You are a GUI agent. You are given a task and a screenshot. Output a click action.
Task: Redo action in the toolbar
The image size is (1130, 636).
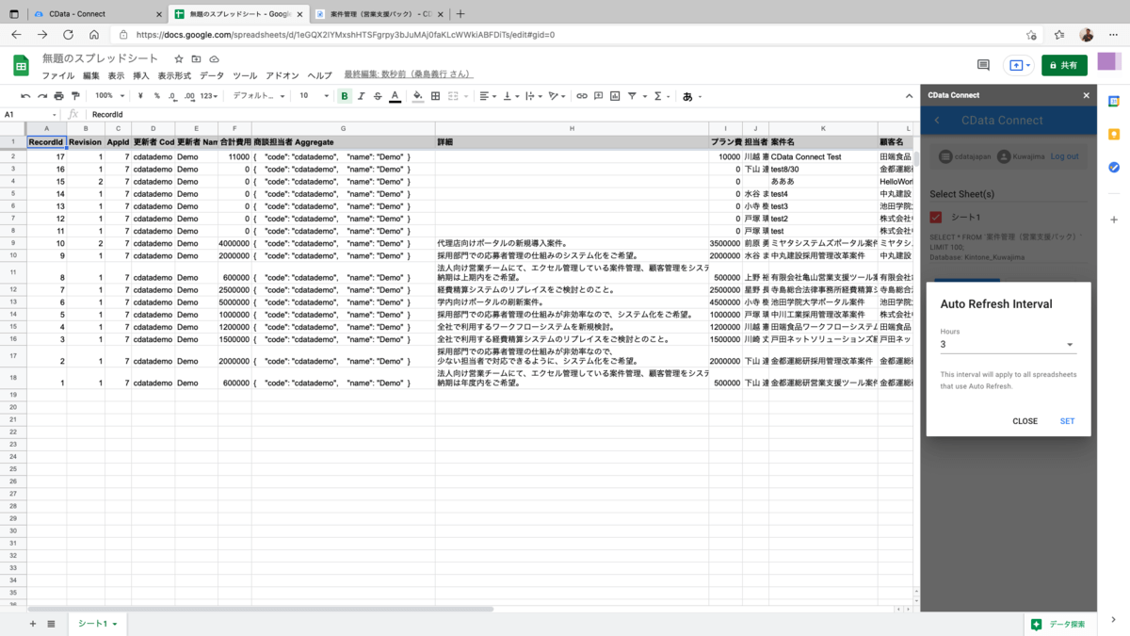click(x=42, y=96)
